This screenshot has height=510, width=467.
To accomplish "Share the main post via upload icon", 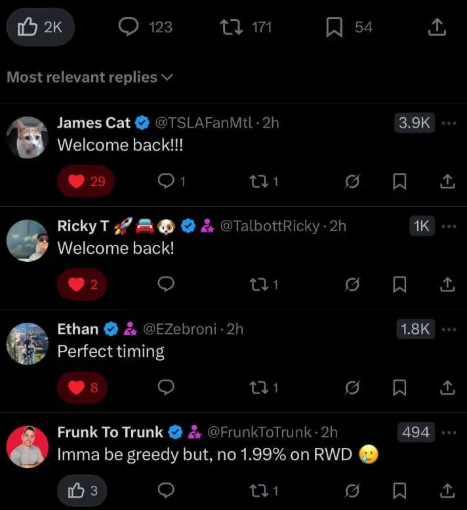I will (436, 27).
